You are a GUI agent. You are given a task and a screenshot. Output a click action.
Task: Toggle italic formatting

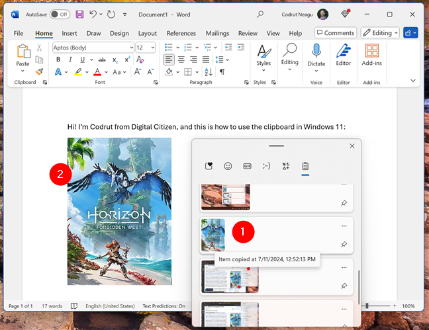[x=70, y=60]
